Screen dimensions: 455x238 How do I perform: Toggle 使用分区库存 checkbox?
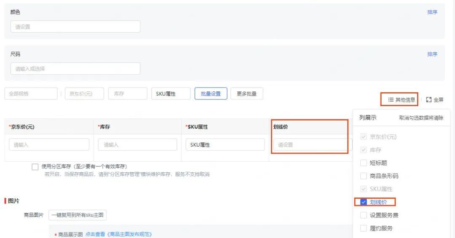point(35,167)
